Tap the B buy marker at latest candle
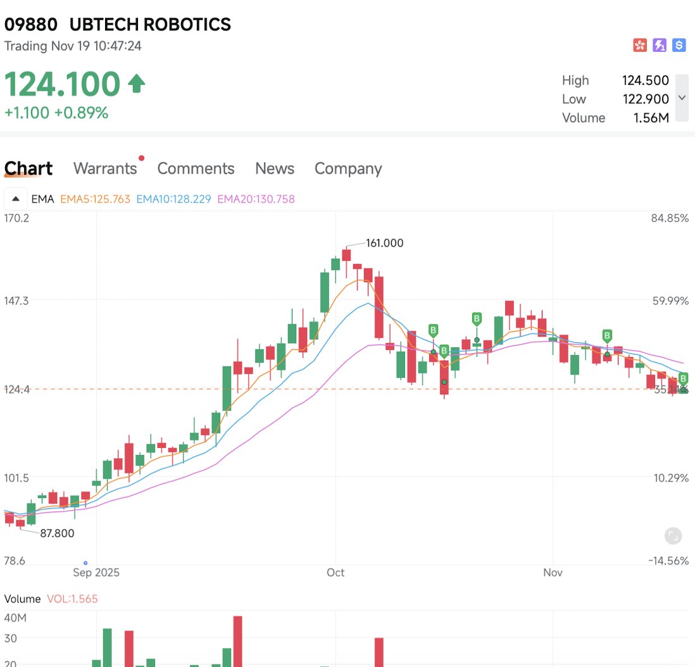This screenshot has width=695, height=667. click(x=683, y=378)
